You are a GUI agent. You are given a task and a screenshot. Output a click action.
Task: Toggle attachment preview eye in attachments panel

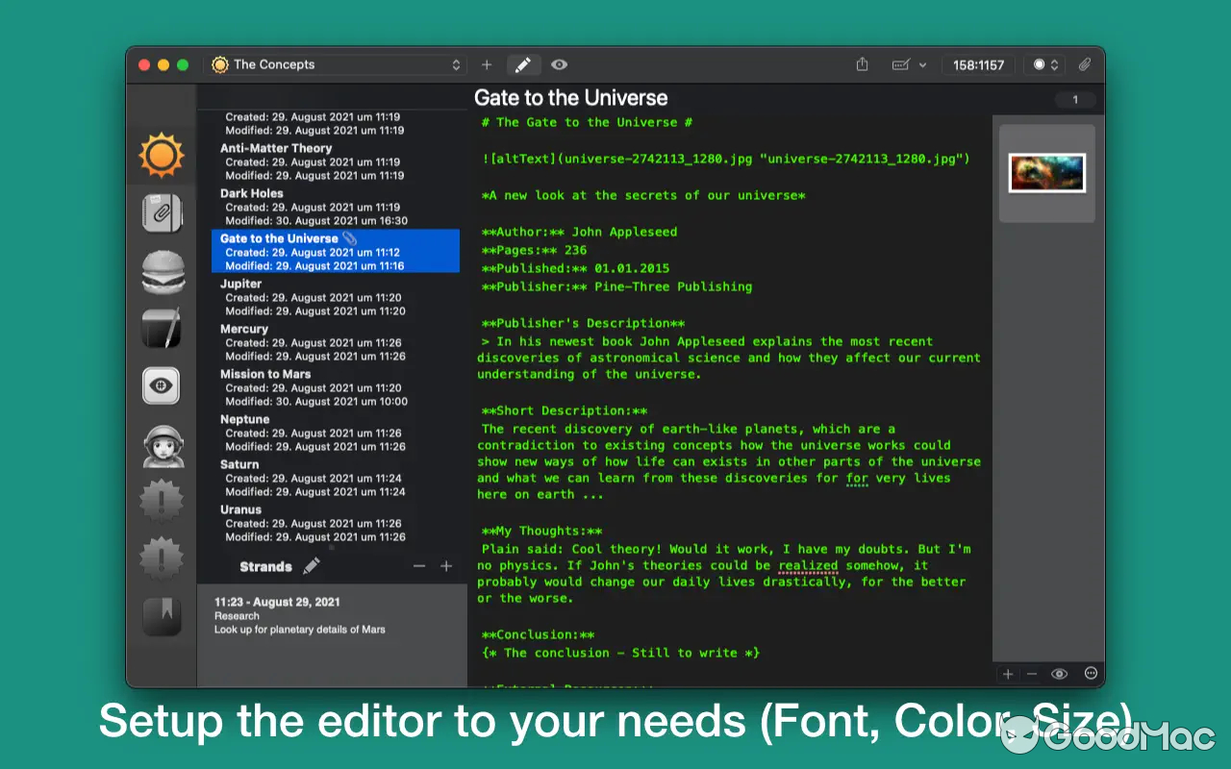point(1059,674)
